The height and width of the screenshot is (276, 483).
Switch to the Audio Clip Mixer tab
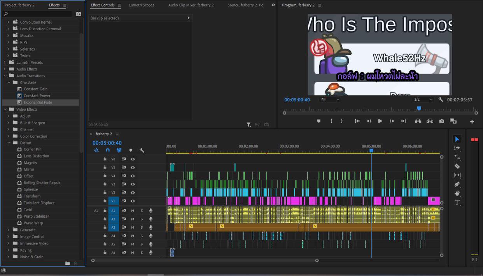point(191,5)
